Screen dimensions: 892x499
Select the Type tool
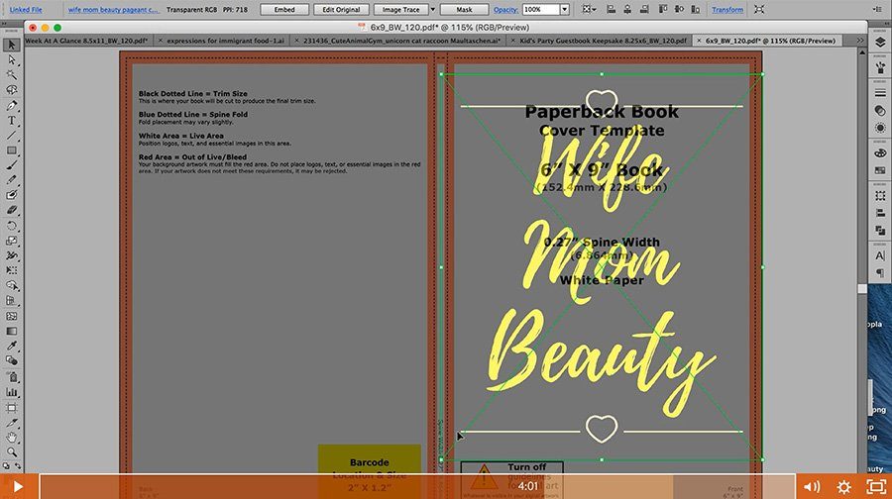coord(11,121)
